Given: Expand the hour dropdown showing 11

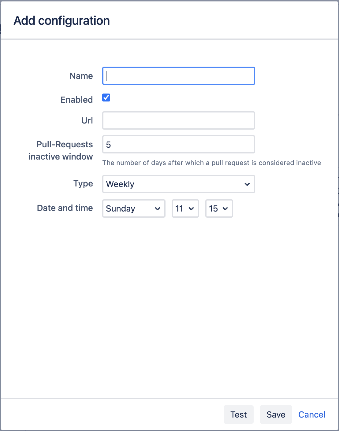Looking at the screenshot, I should pyautogui.click(x=185, y=208).
